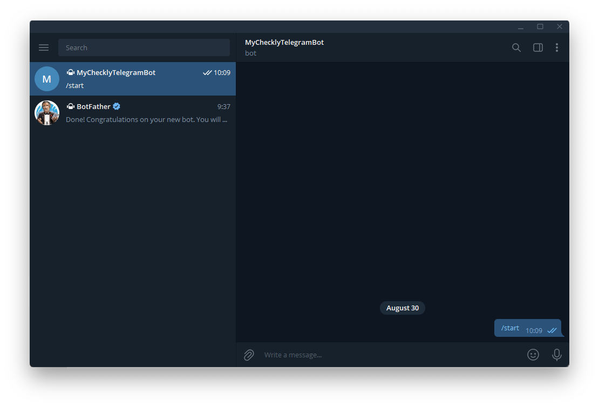Click MyChecklyTelegramBot name in chat header
599x407 pixels.
284,42
